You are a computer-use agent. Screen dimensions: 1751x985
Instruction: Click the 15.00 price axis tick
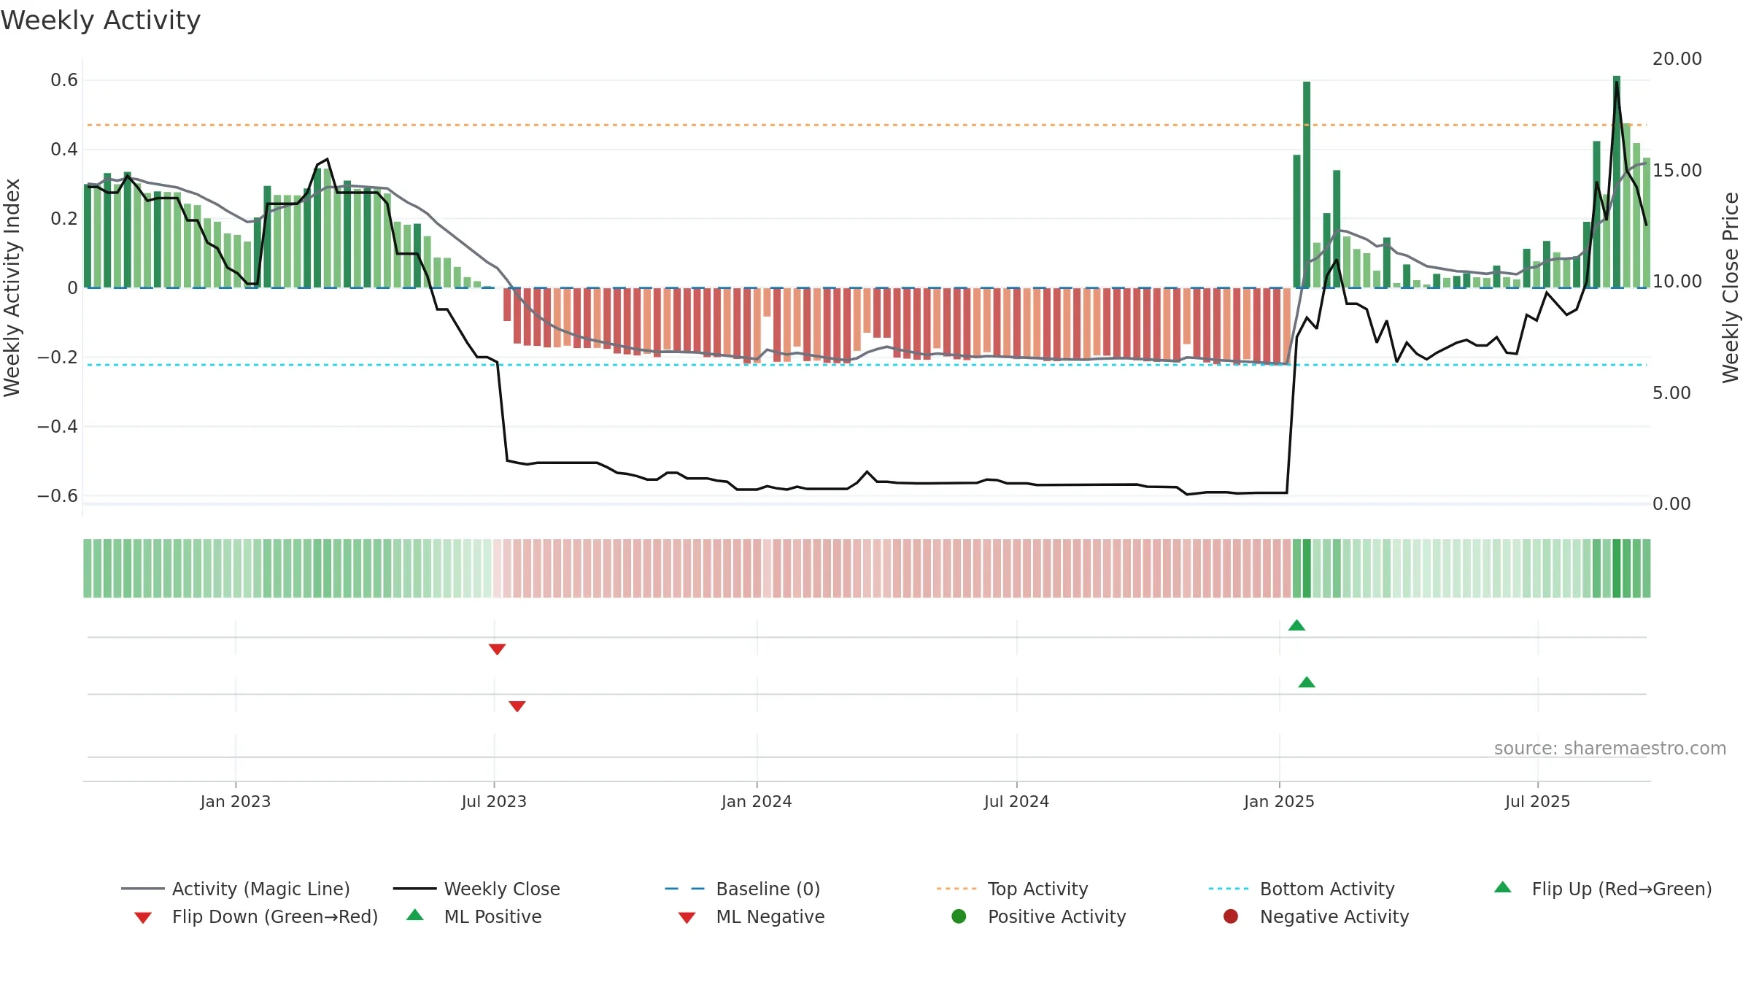(x=1677, y=170)
